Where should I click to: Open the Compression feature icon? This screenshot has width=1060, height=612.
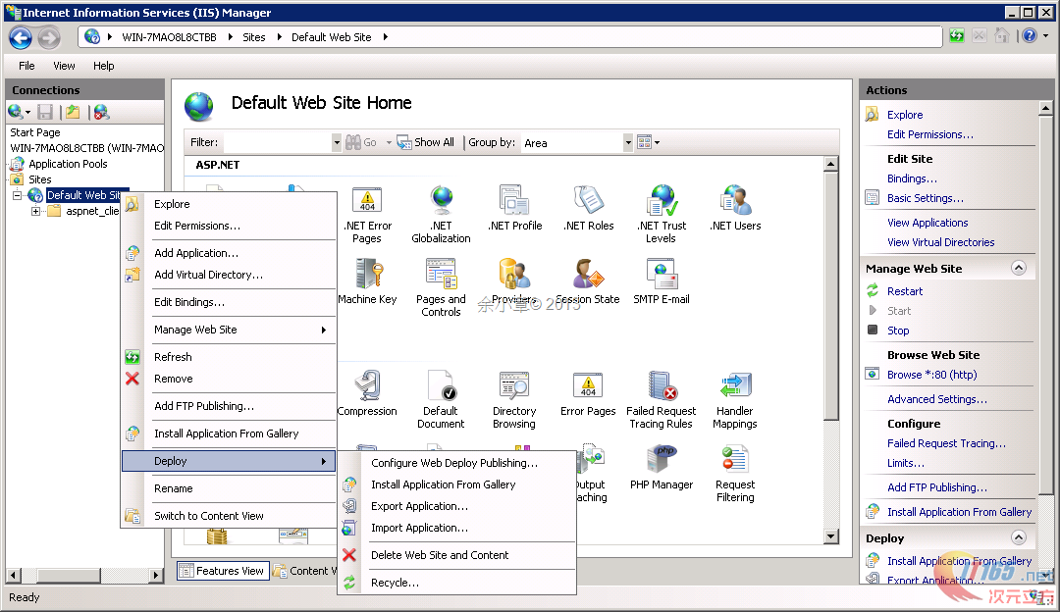[368, 385]
